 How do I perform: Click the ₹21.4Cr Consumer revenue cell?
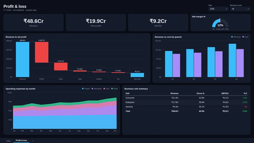[175, 98]
